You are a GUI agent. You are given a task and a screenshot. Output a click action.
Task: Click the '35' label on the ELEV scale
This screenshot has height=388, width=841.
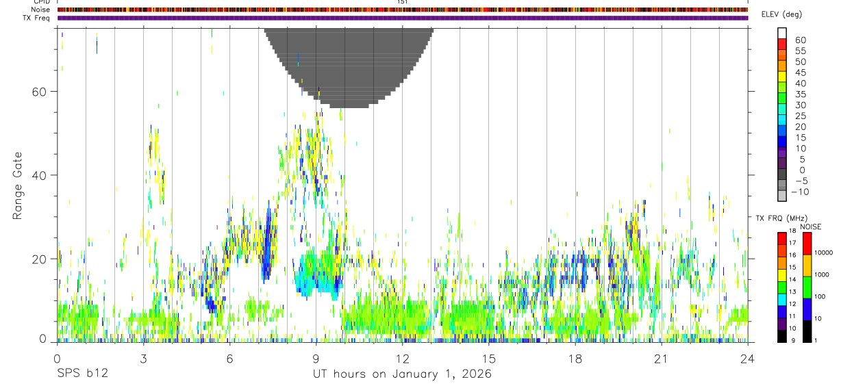pos(801,94)
